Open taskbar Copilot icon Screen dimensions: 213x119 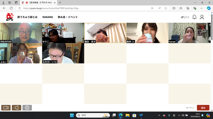click(208, 115)
